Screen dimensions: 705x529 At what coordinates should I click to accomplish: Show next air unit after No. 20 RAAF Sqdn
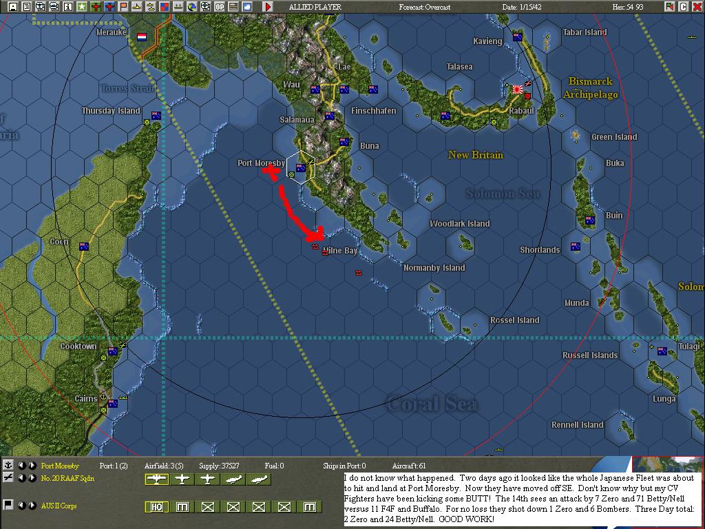click(x=32, y=478)
